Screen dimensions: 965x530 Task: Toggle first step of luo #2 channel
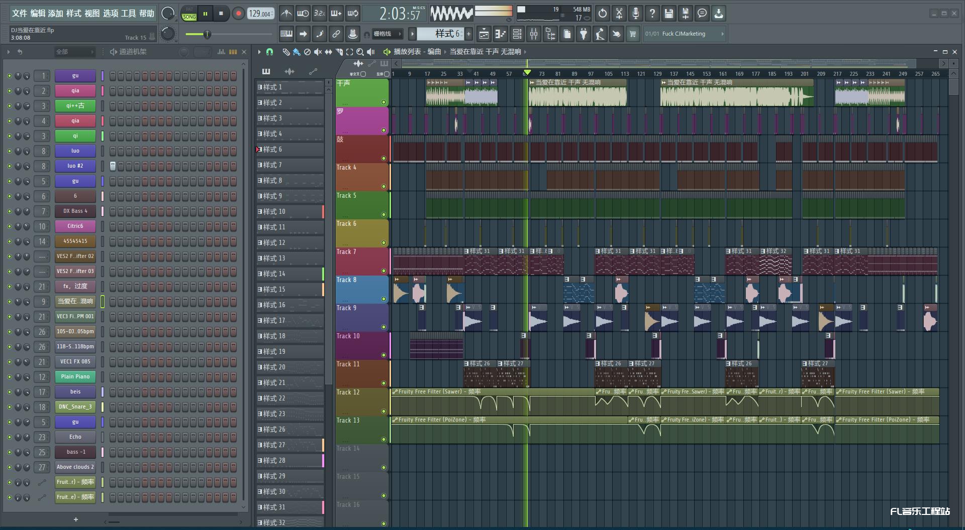[113, 166]
